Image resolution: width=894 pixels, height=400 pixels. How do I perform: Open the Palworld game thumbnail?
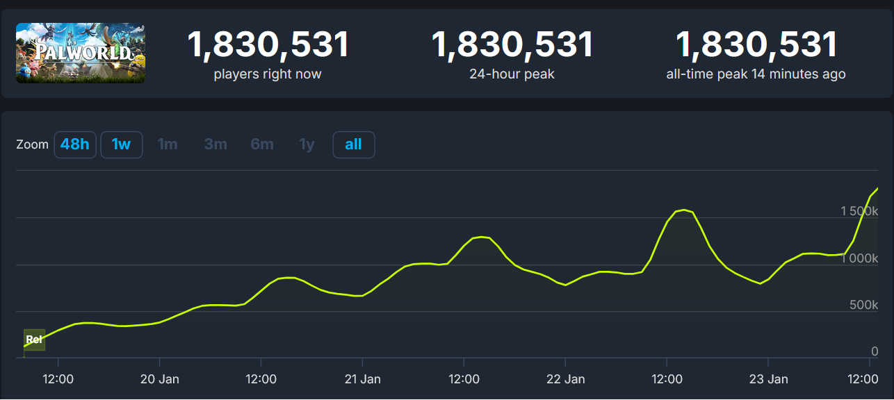coord(81,53)
